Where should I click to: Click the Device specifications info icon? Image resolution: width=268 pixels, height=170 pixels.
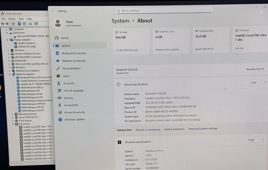pos(119,84)
